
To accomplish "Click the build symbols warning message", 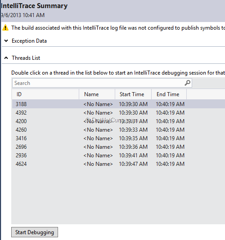I will (118, 28).
